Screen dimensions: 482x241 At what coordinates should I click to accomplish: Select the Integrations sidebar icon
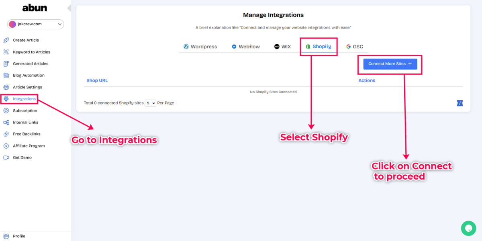coord(6,98)
